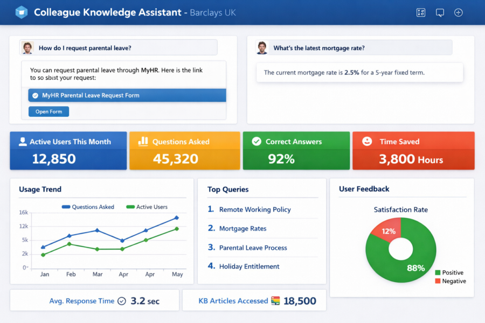
Task: Click the 'Barclays UK' header text
Action: click(213, 13)
